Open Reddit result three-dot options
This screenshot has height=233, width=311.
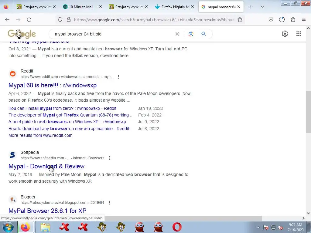(118, 77)
